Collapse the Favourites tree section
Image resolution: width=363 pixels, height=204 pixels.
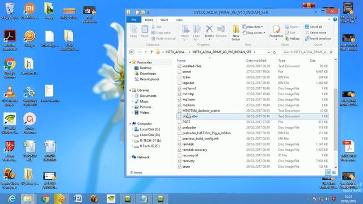pyautogui.click(x=130, y=62)
